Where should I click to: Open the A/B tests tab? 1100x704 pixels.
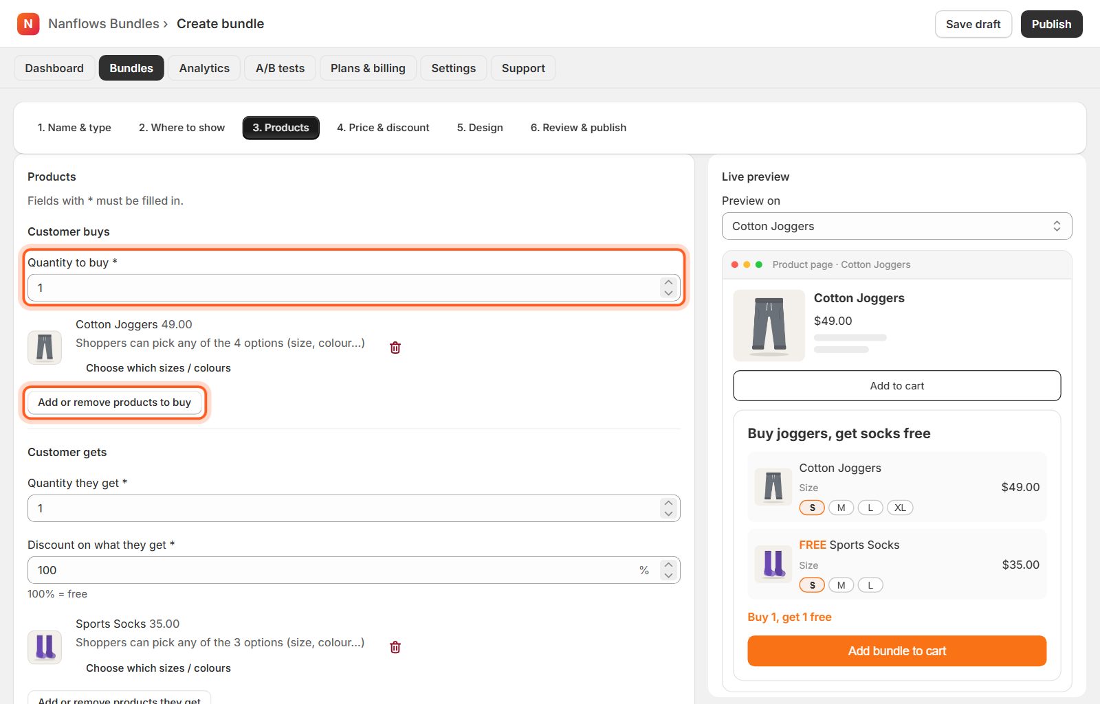pos(280,68)
